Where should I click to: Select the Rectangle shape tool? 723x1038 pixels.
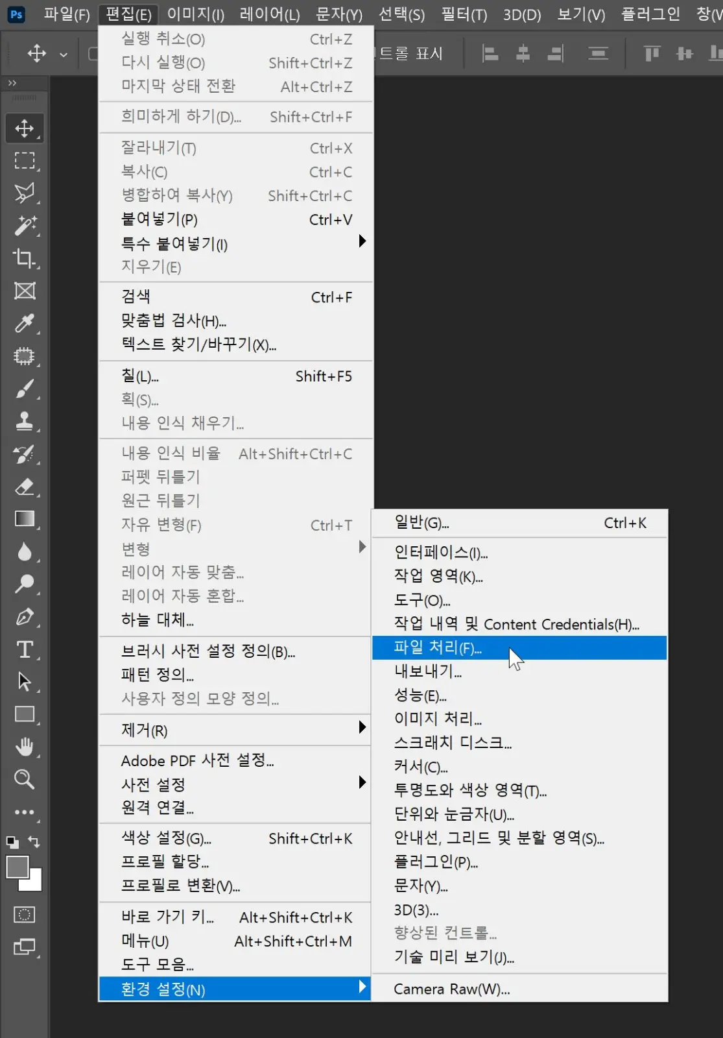pos(25,714)
